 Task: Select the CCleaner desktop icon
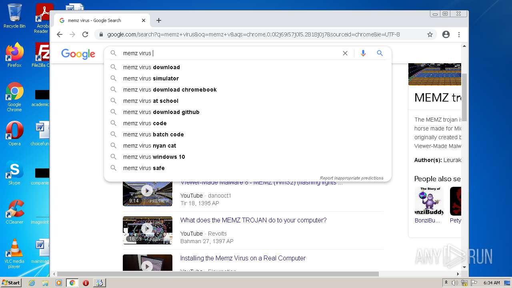tap(14, 212)
